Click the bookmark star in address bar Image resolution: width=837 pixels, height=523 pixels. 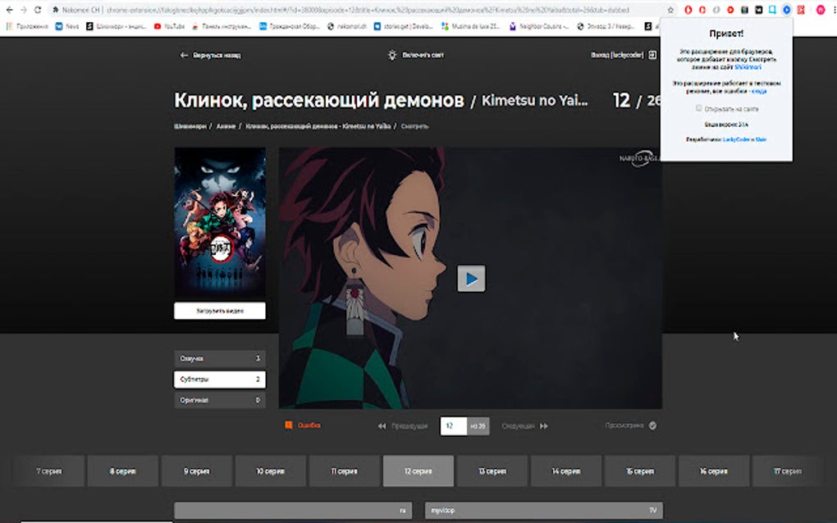[670, 10]
